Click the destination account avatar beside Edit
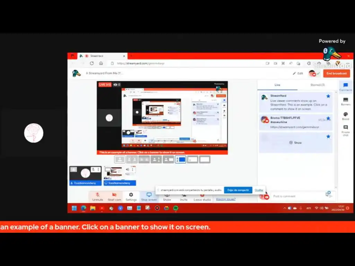 [x=312, y=73]
